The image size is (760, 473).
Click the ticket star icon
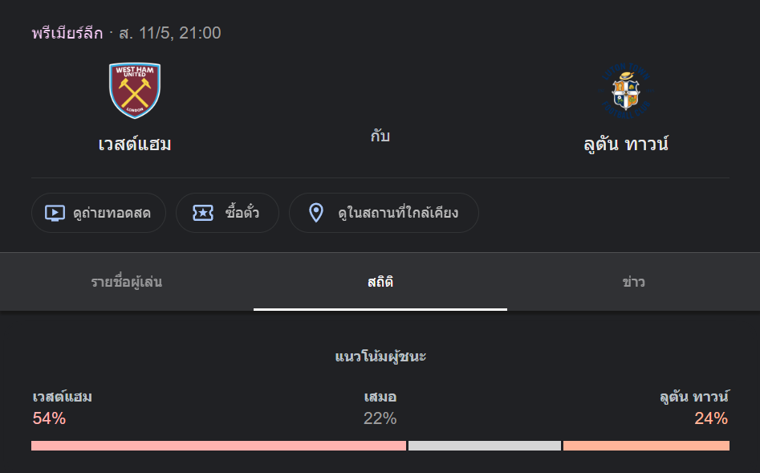pos(203,213)
